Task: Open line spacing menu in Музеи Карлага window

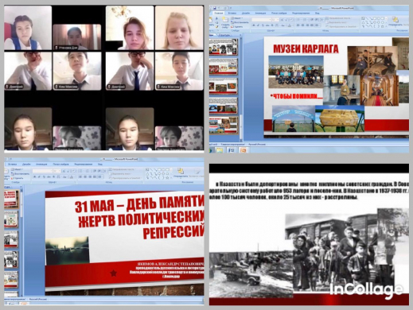Action: pyautogui.click(x=322, y=19)
